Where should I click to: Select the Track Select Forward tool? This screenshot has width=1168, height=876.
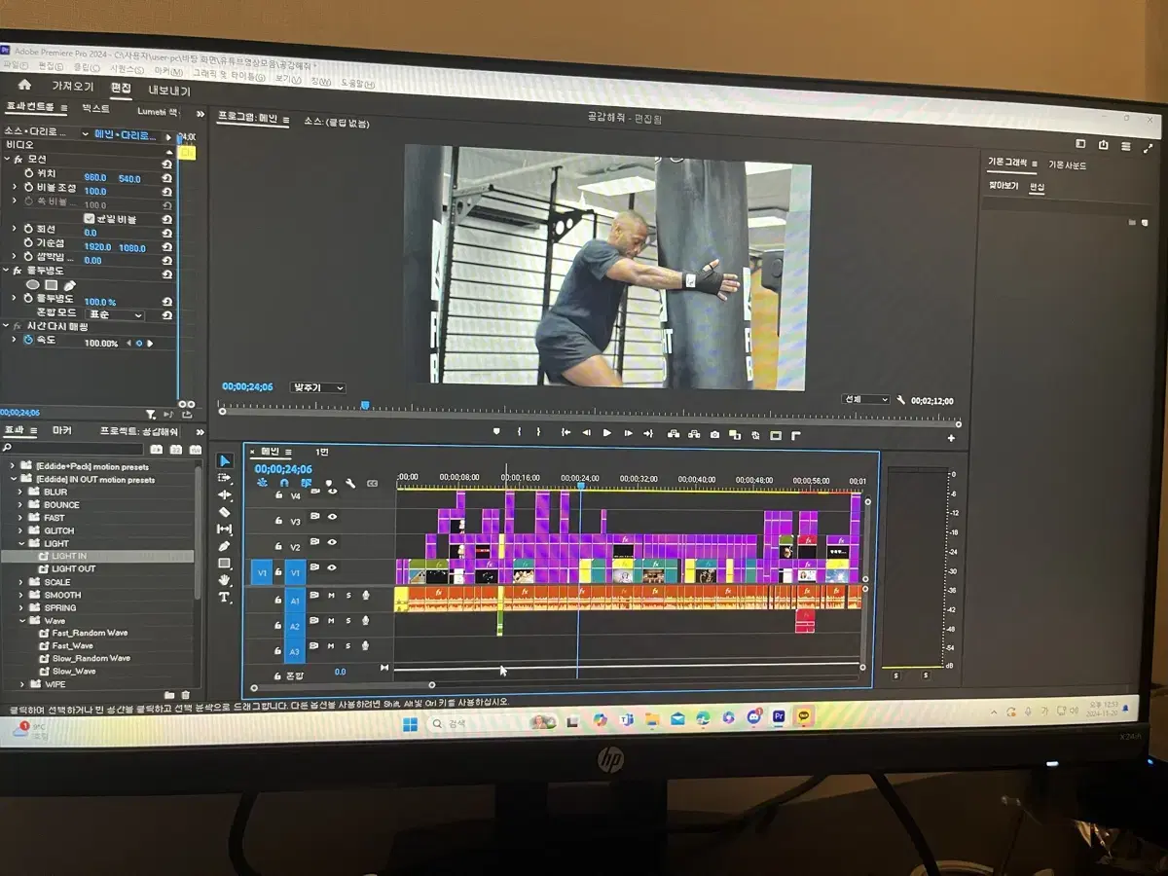[x=225, y=478]
